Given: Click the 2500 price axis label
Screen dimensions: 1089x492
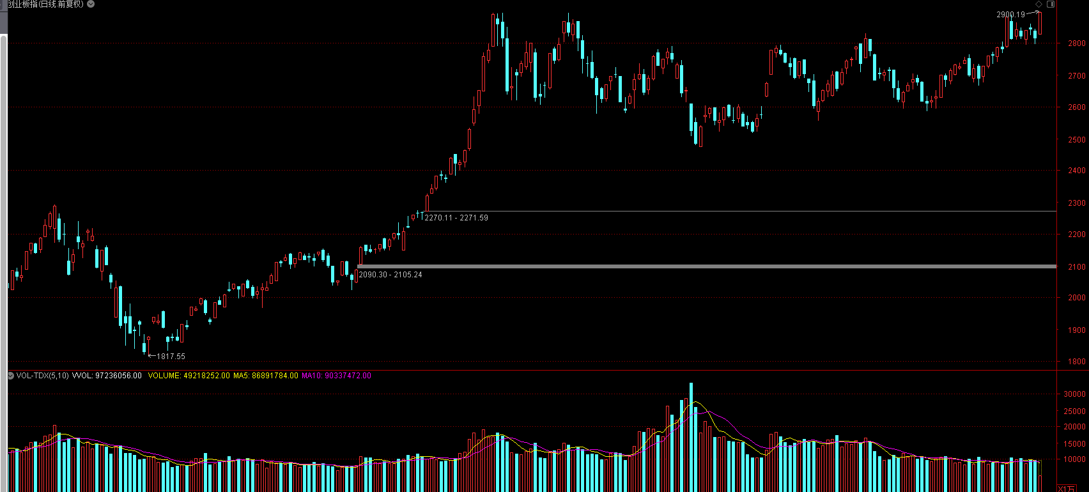Looking at the screenshot, I should (x=1076, y=139).
